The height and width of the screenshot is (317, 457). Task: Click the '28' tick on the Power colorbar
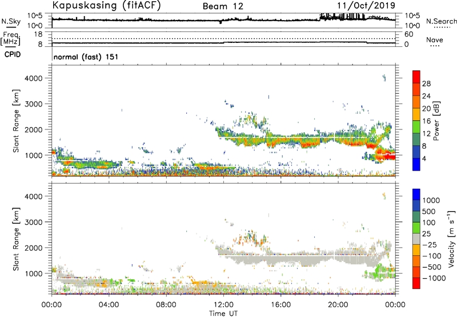[426, 84]
